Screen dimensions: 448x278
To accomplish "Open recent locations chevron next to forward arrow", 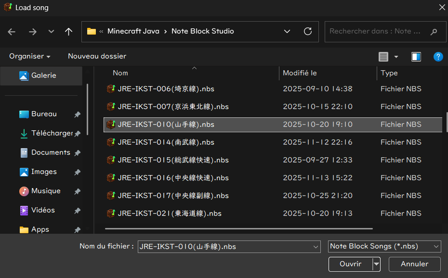I will click(x=51, y=31).
